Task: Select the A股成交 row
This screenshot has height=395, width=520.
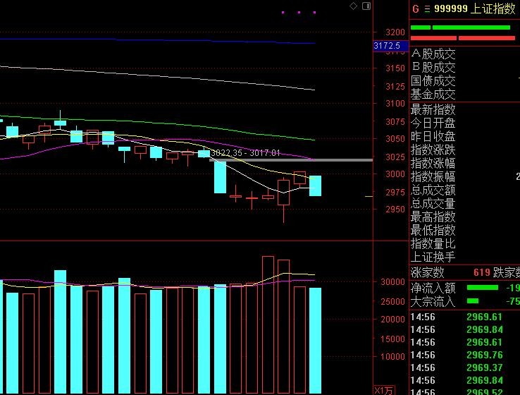Action: point(433,54)
